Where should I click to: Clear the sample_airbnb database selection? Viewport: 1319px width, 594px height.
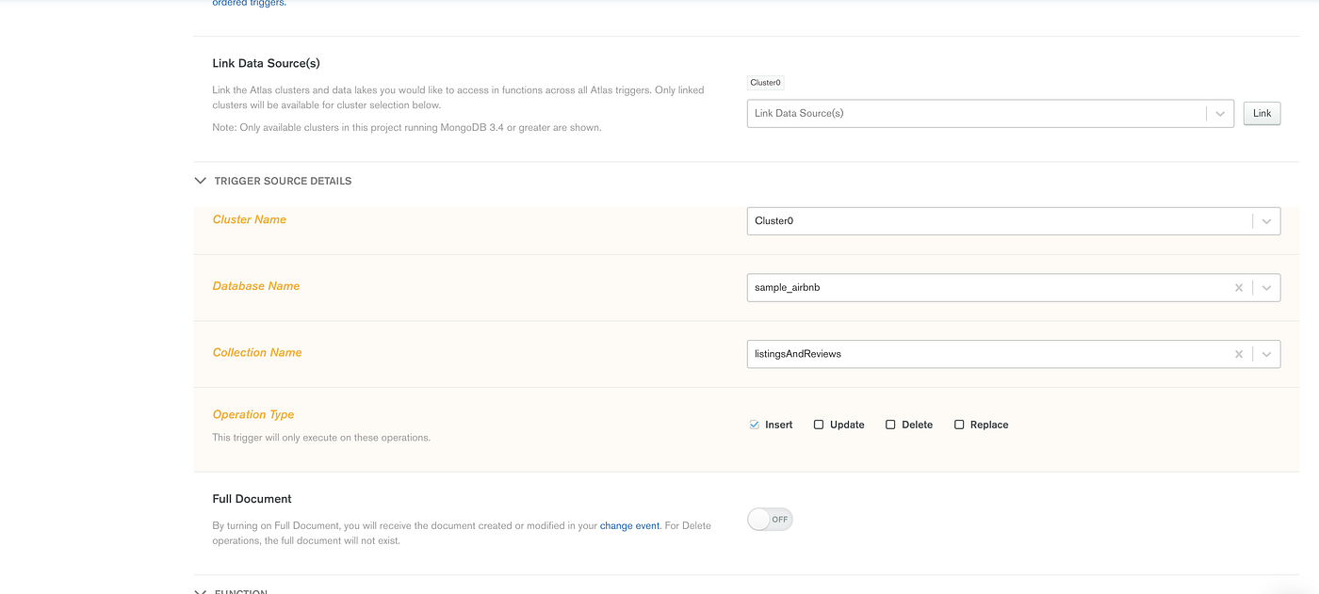tap(1239, 287)
